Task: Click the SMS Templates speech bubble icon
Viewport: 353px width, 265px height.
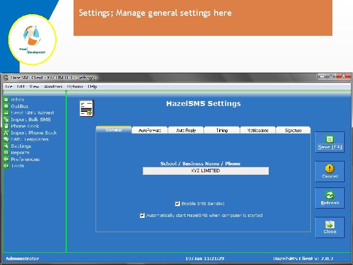Action: pyautogui.click(x=6, y=139)
